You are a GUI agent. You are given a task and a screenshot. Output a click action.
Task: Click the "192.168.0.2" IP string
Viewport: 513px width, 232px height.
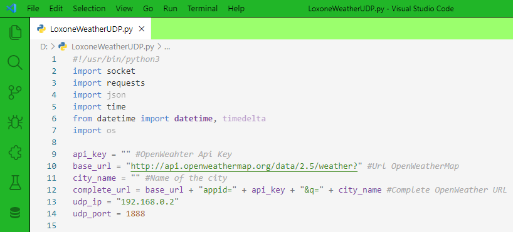click(147, 201)
